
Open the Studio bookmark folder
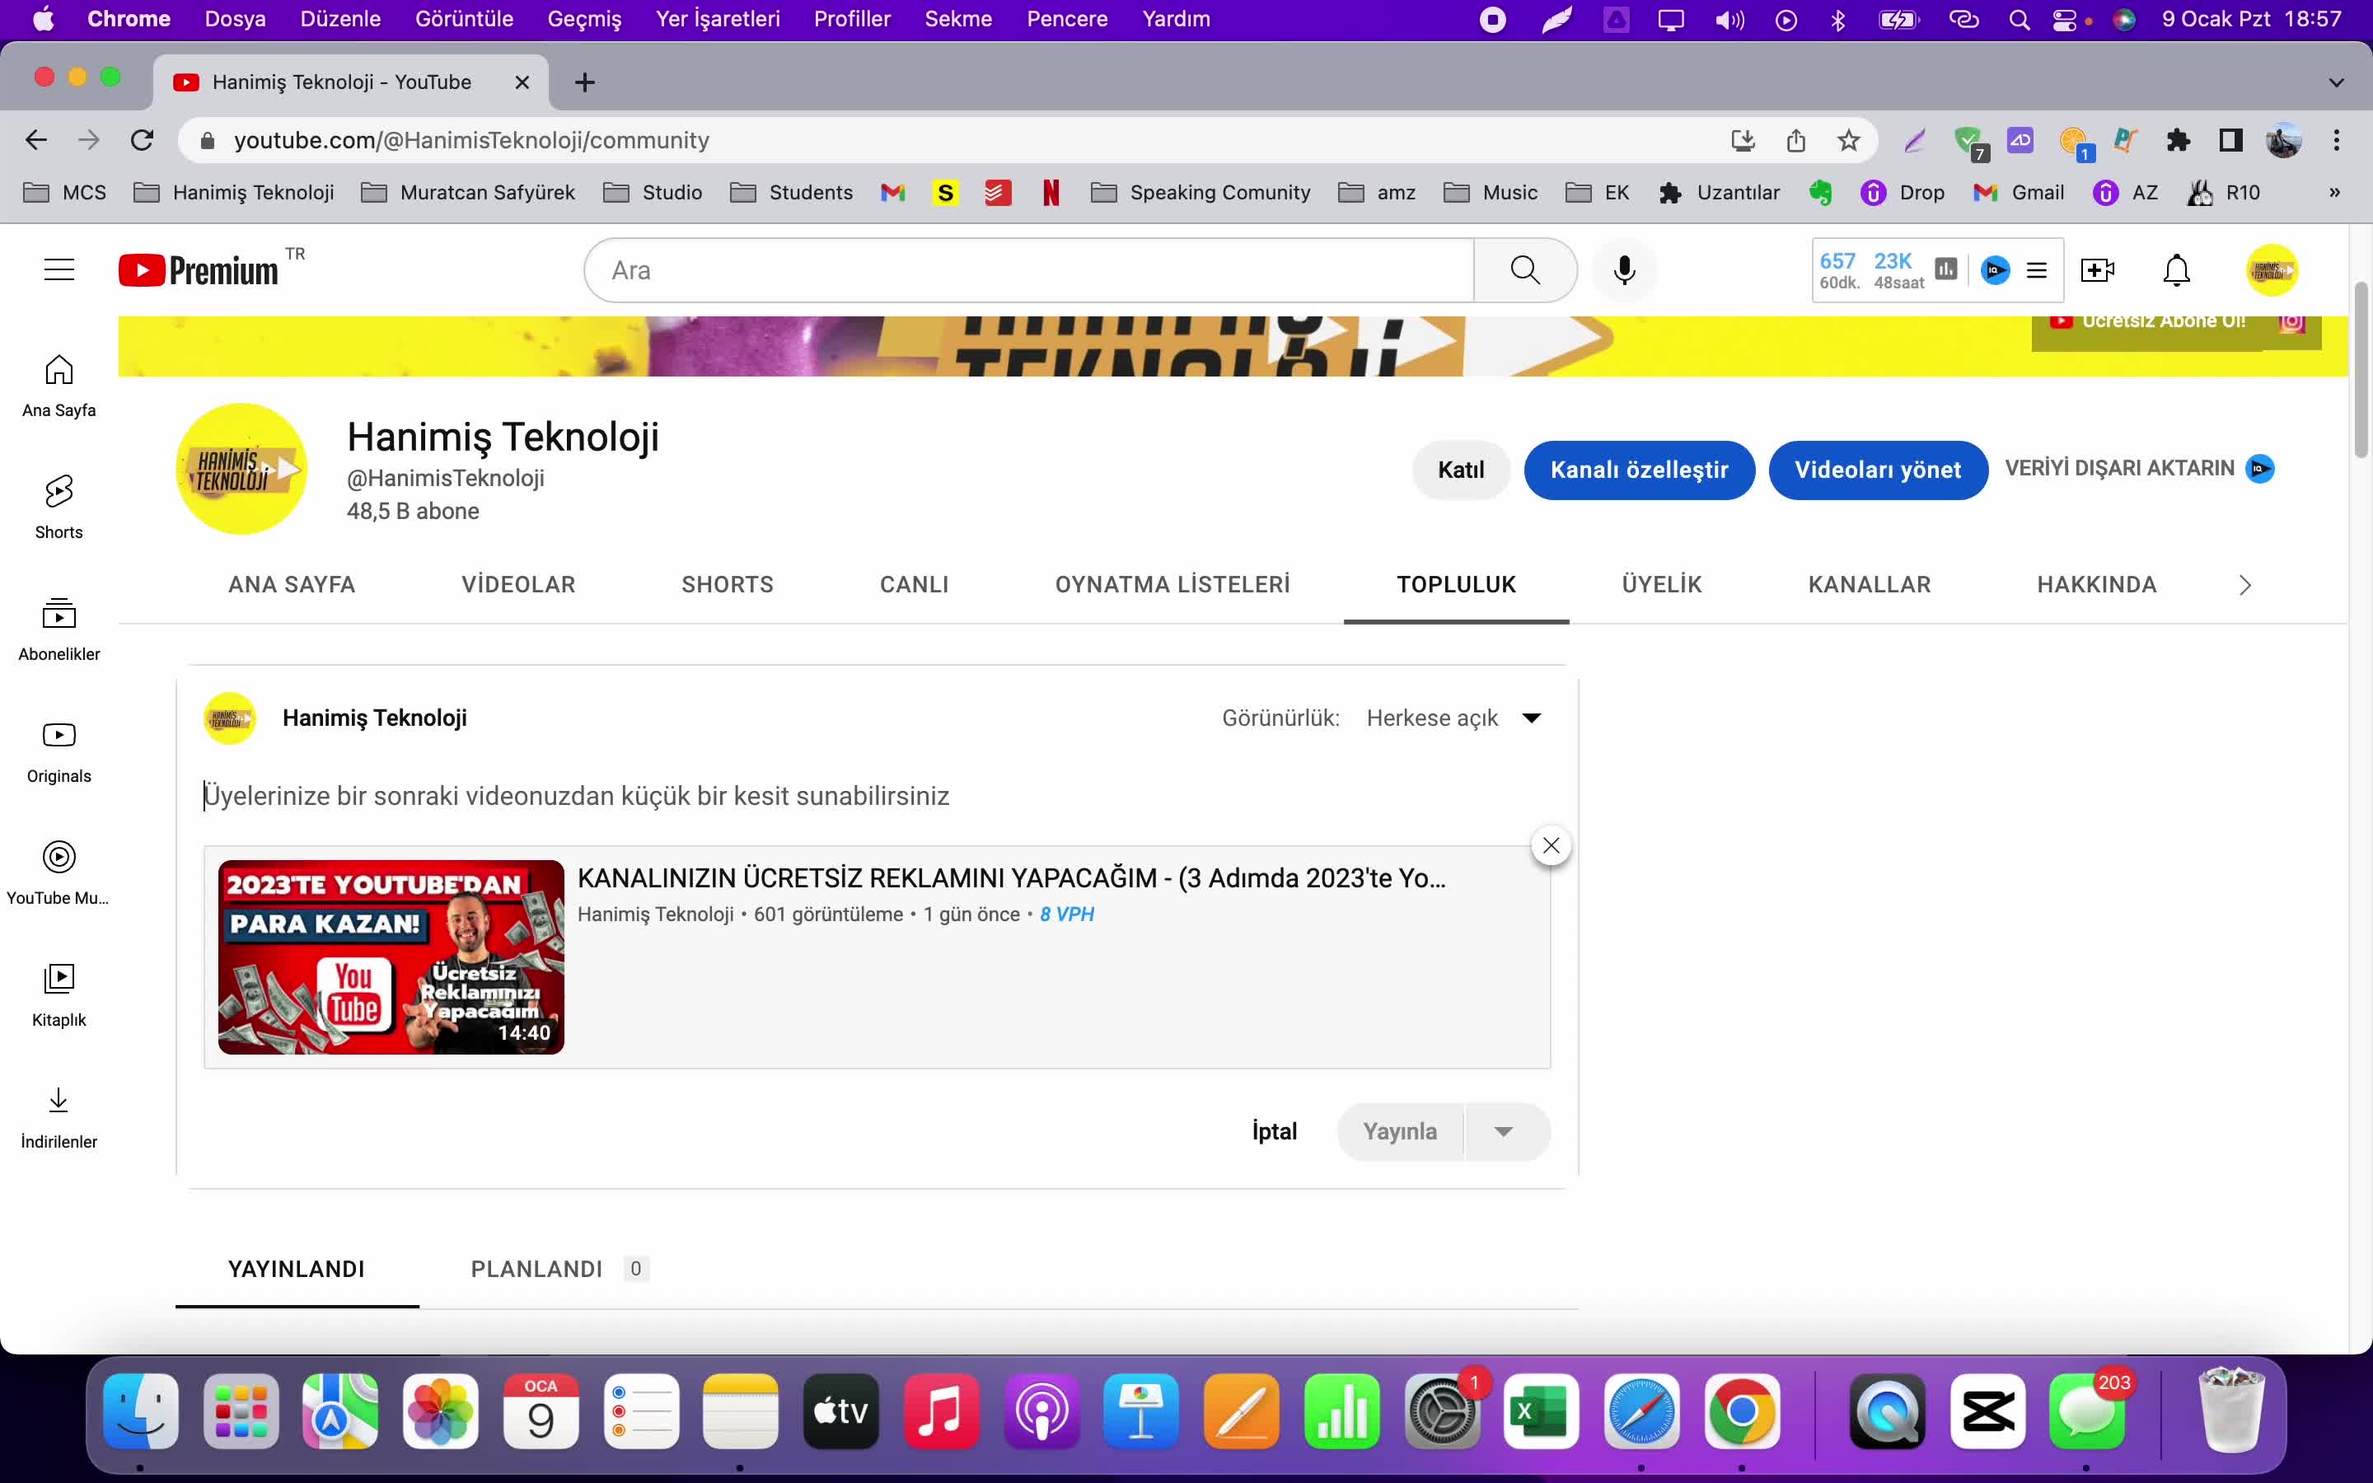click(x=653, y=192)
